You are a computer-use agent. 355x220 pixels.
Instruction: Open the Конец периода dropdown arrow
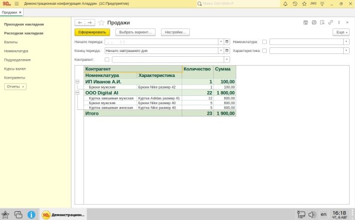click(x=221, y=51)
